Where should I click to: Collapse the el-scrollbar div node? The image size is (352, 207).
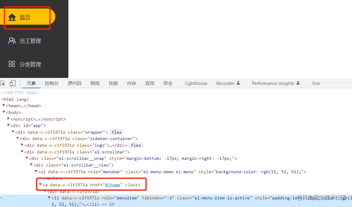(22, 152)
